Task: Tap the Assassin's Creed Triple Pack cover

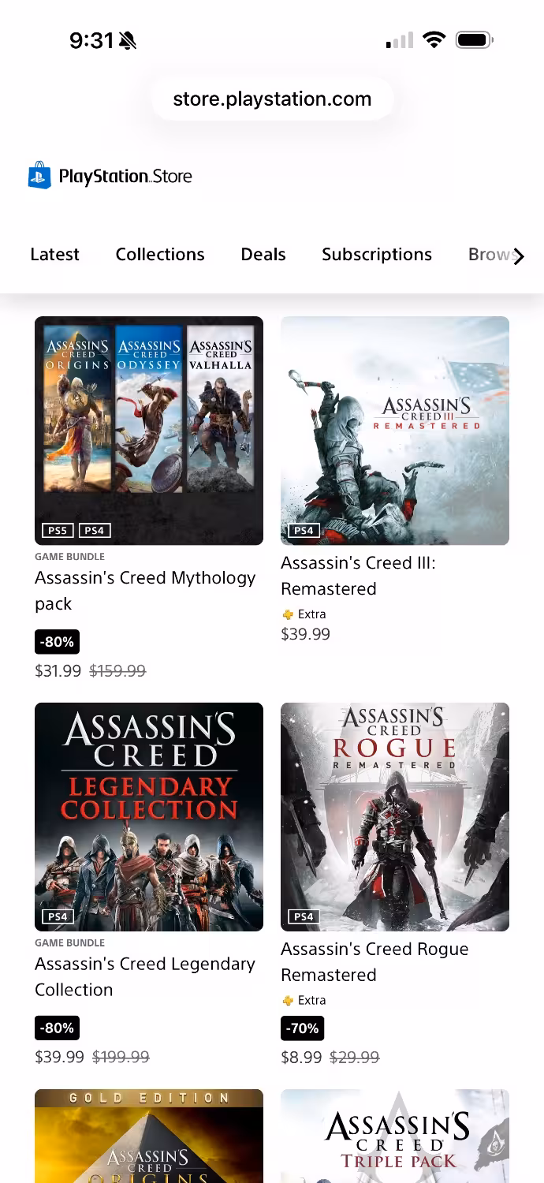Action: (394, 1136)
